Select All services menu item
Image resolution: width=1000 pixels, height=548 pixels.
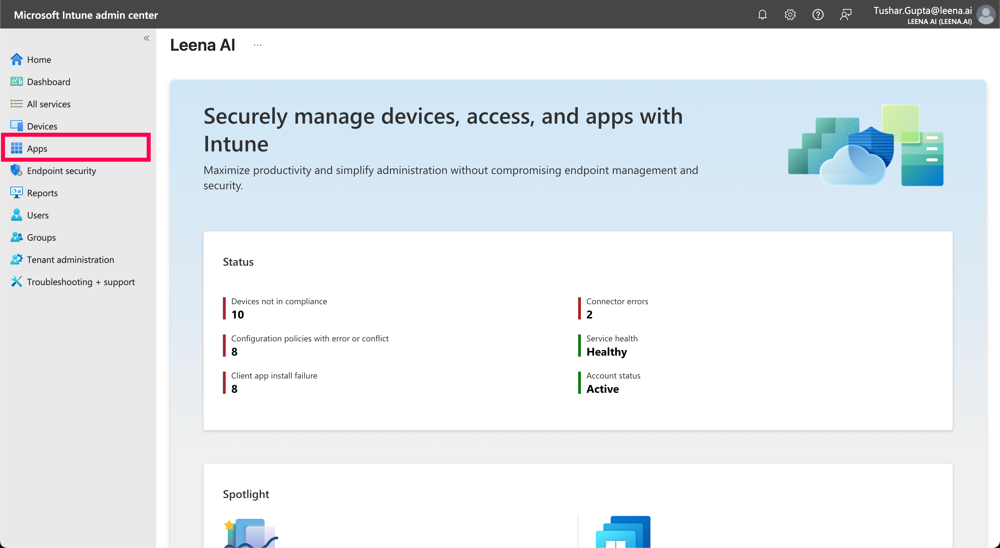[49, 104]
